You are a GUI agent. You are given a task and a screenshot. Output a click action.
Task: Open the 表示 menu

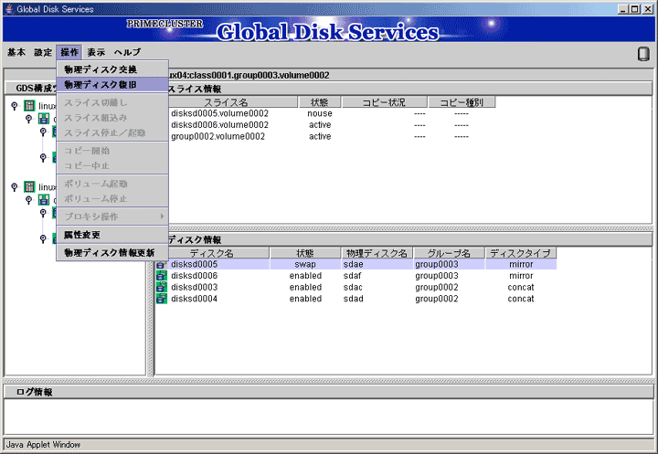(96, 52)
